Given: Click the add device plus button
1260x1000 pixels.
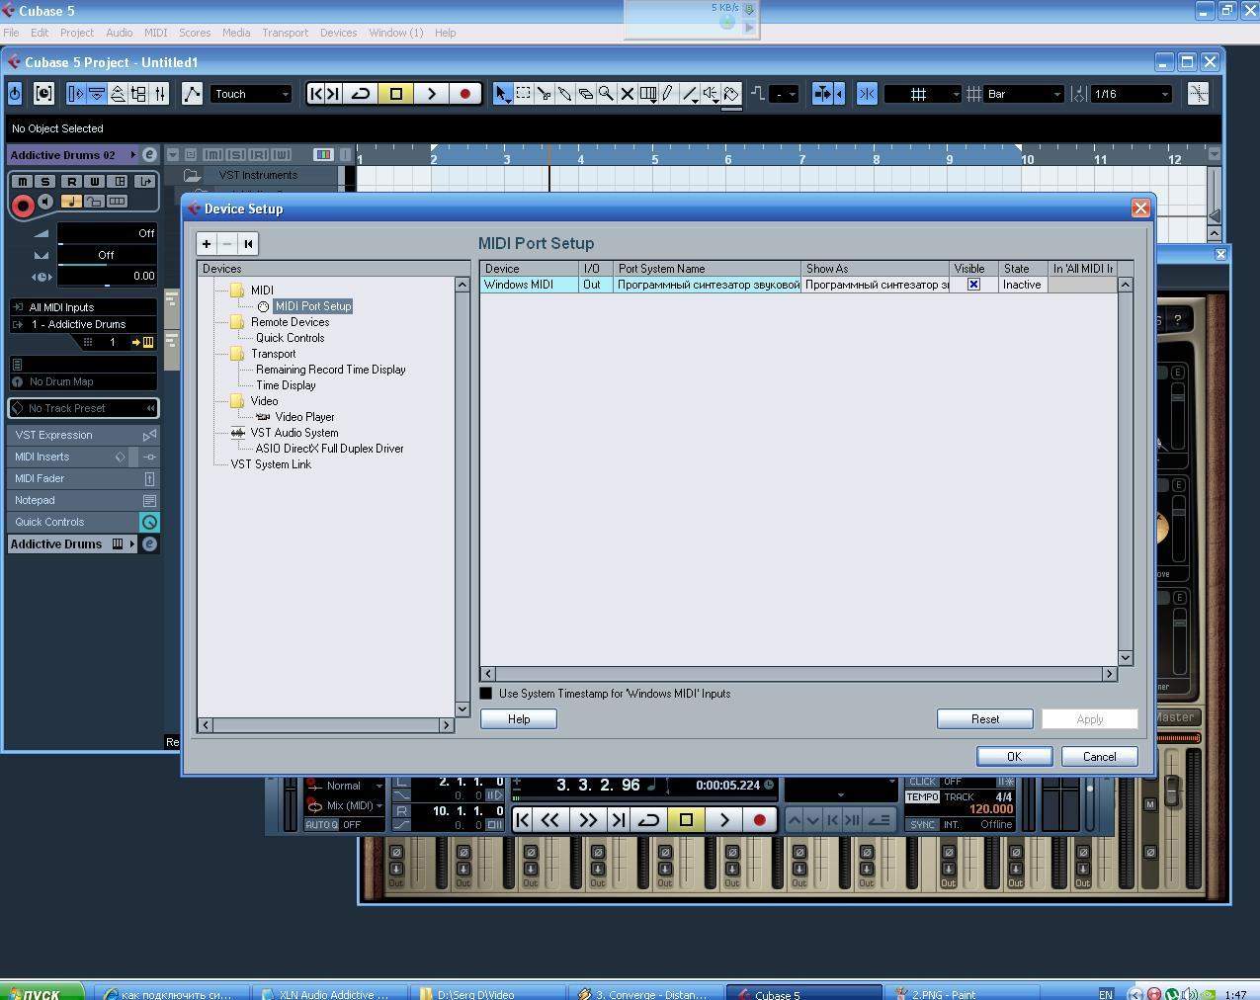Looking at the screenshot, I should [207, 244].
